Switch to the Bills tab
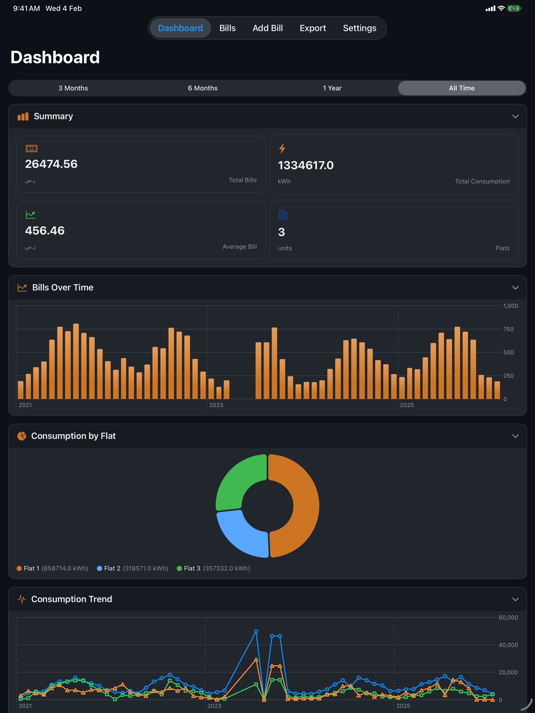Viewport: 535px width, 713px height. click(x=227, y=28)
